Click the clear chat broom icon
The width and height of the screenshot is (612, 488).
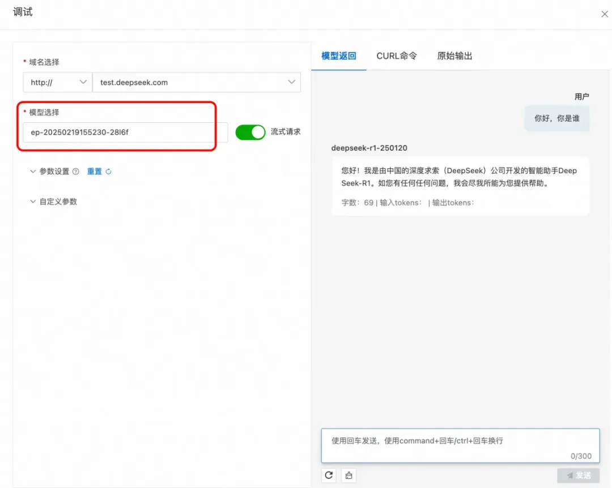tap(348, 475)
